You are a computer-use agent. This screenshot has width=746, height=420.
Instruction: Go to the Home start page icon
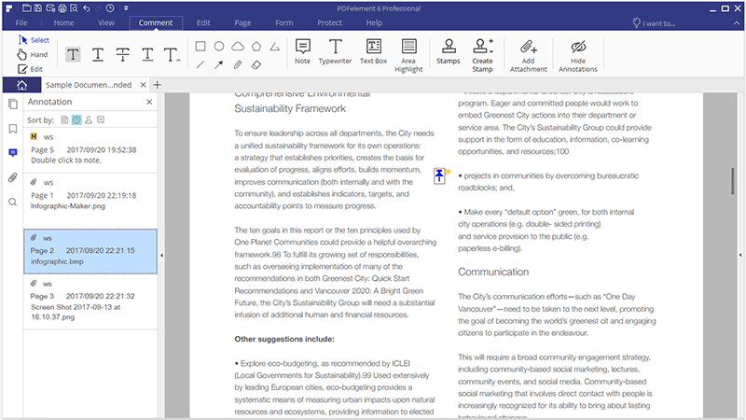coord(21,85)
